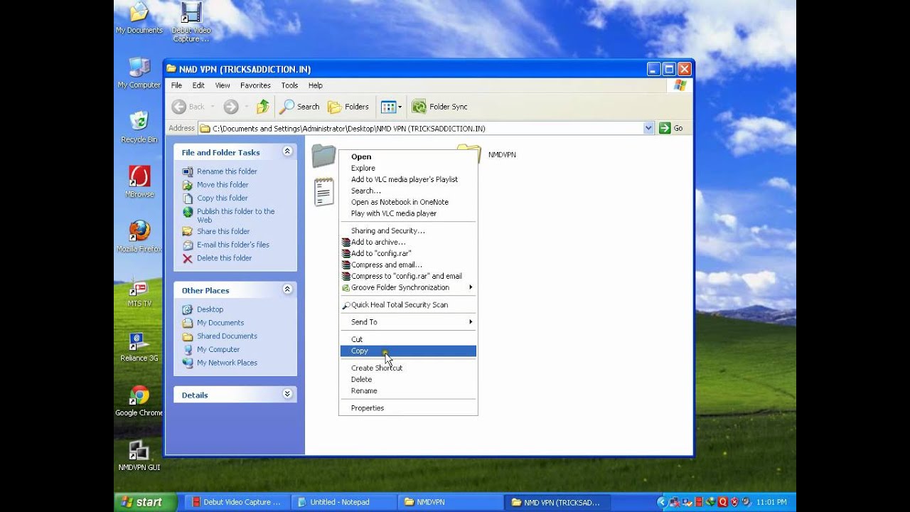910x512 pixels.
Task: Open the Favorites menu
Action: tap(255, 85)
